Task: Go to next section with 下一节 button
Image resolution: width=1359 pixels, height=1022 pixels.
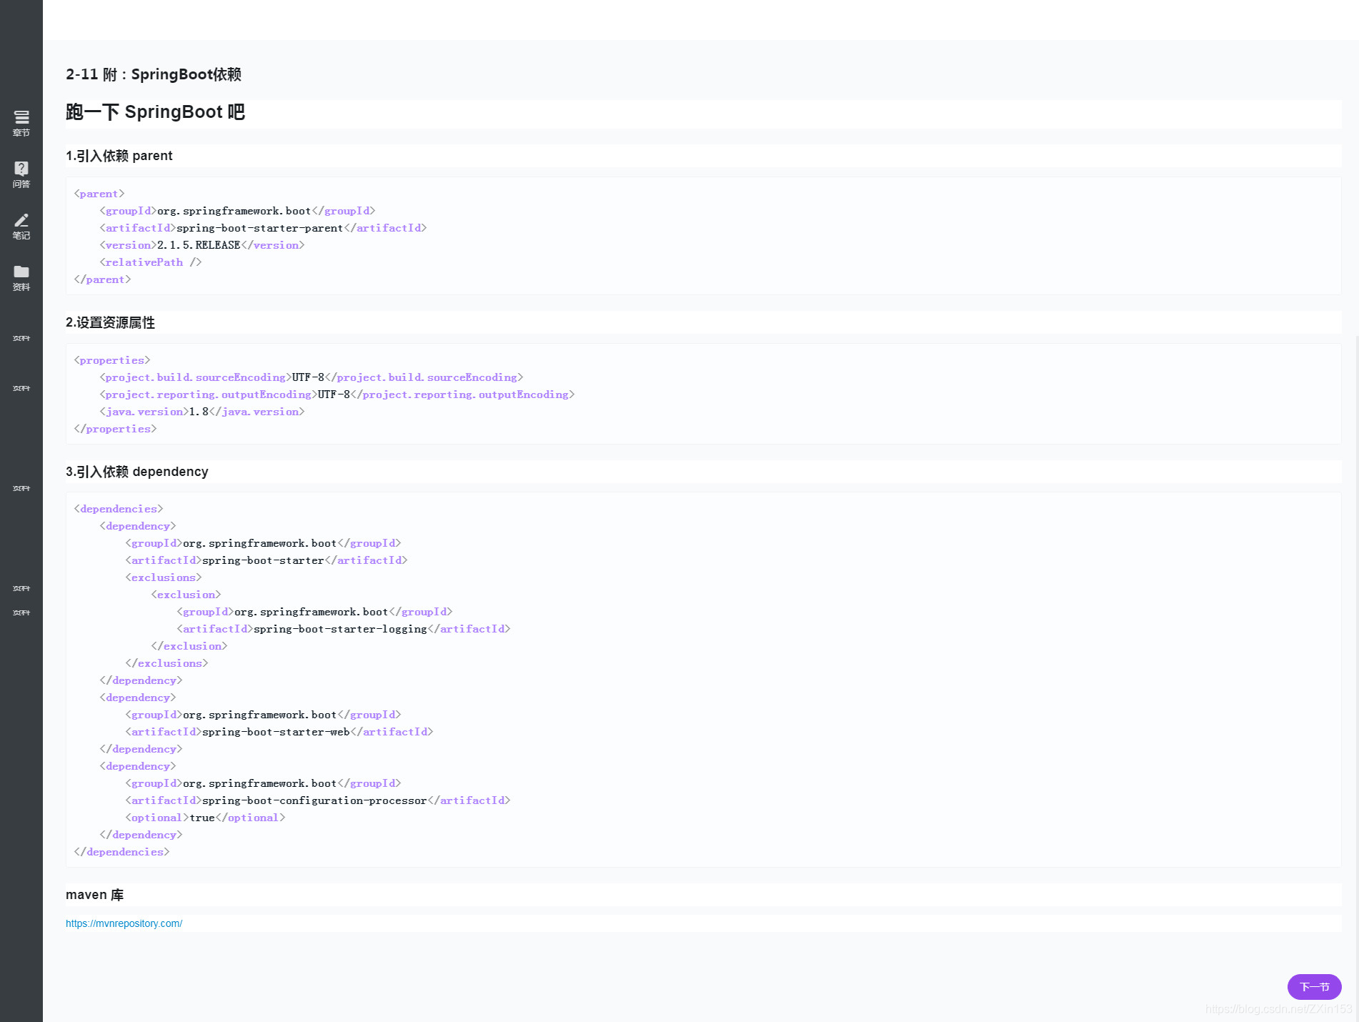Action: 1314,987
